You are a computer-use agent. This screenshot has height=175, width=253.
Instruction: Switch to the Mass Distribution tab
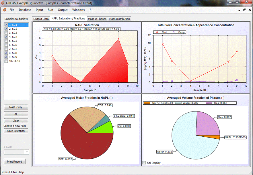click(x=119, y=19)
